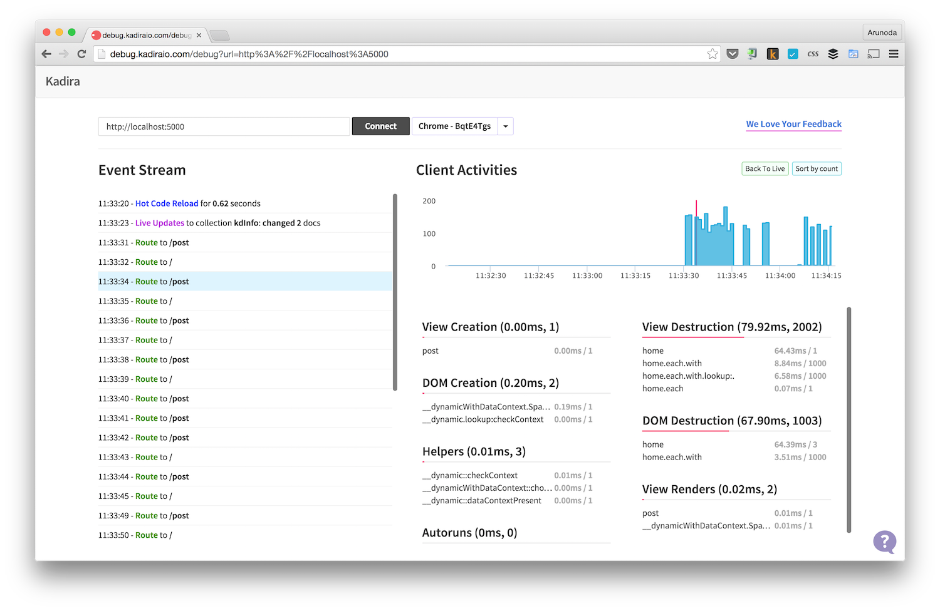Viewport: 940px width, 611px height.
Task: Open the Chrome hamburger menu
Action: coord(894,54)
